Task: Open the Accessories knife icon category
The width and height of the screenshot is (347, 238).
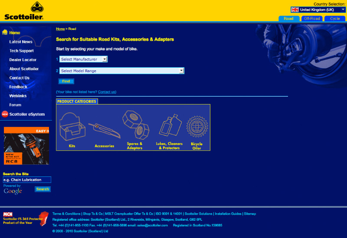Action: coord(104,130)
